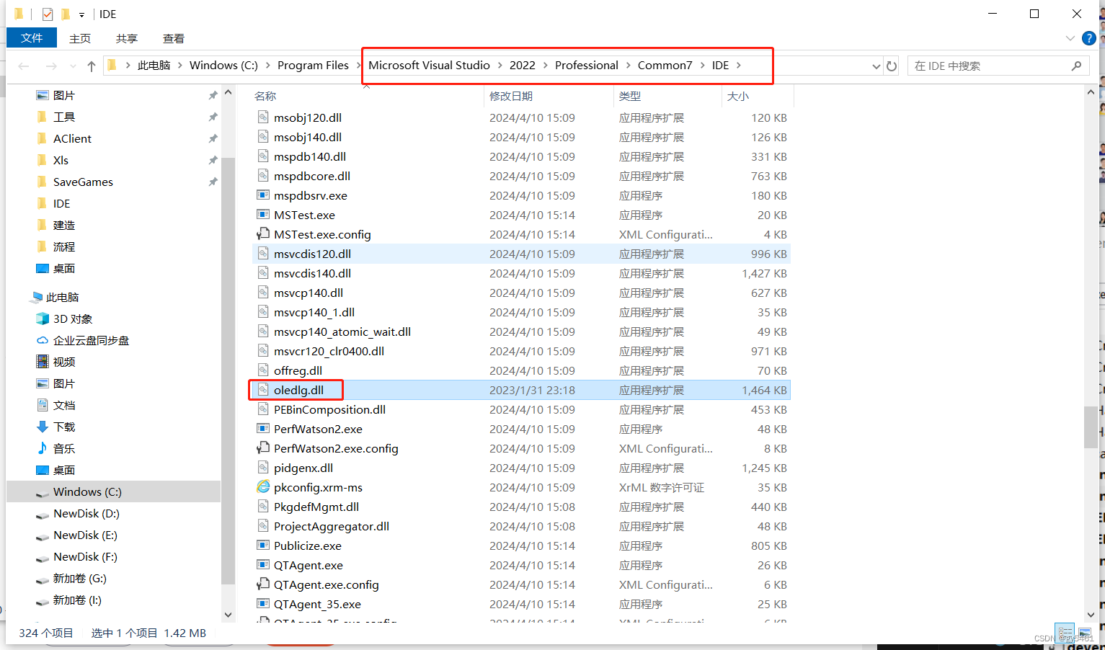Select msvcp140_atomic_wait.dll file
The image size is (1105, 650).
point(342,331)
